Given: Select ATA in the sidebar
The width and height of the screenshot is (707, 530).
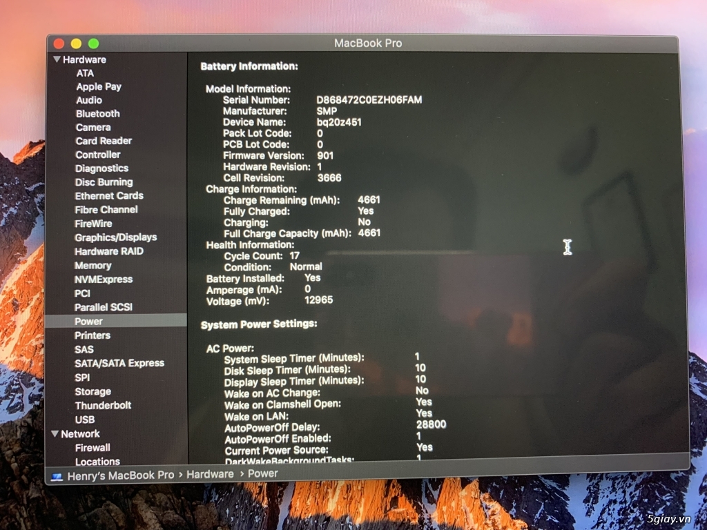Looking at the screenshot, I should pos(85,73).
